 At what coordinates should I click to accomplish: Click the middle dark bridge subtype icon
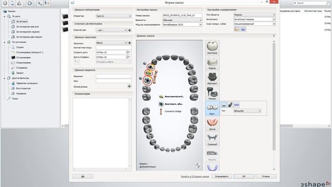click(x=230, y=104)
